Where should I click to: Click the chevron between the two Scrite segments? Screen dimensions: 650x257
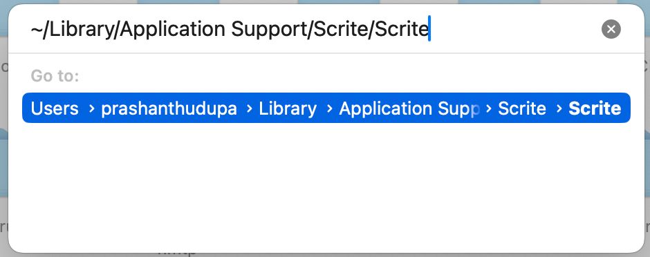(559, 108)
